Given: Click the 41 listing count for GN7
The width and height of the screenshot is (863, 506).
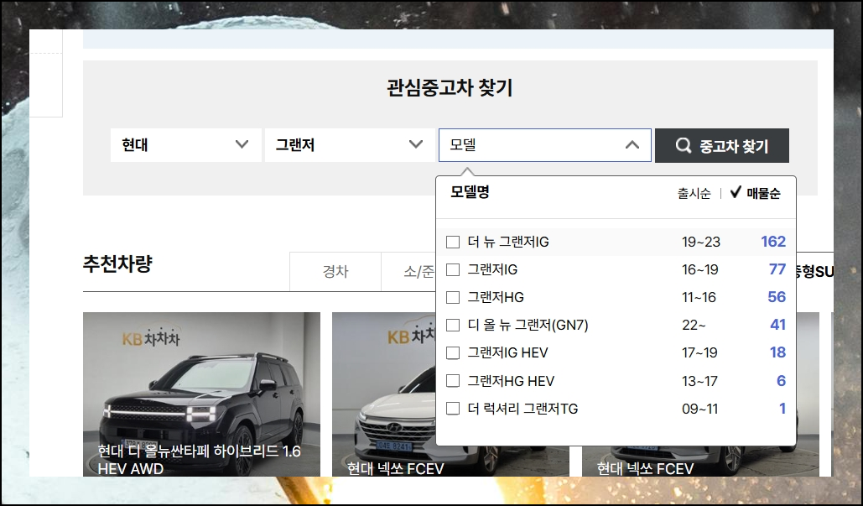Looking at the screenshot, I should pyautogui.click(x=777, y=324).
